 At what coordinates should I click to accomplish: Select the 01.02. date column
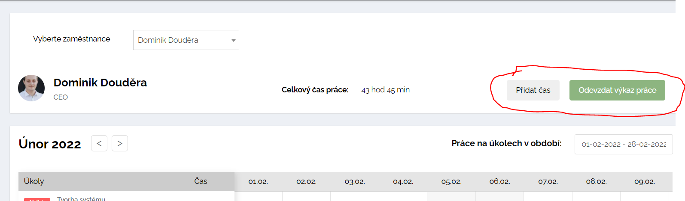258,182
